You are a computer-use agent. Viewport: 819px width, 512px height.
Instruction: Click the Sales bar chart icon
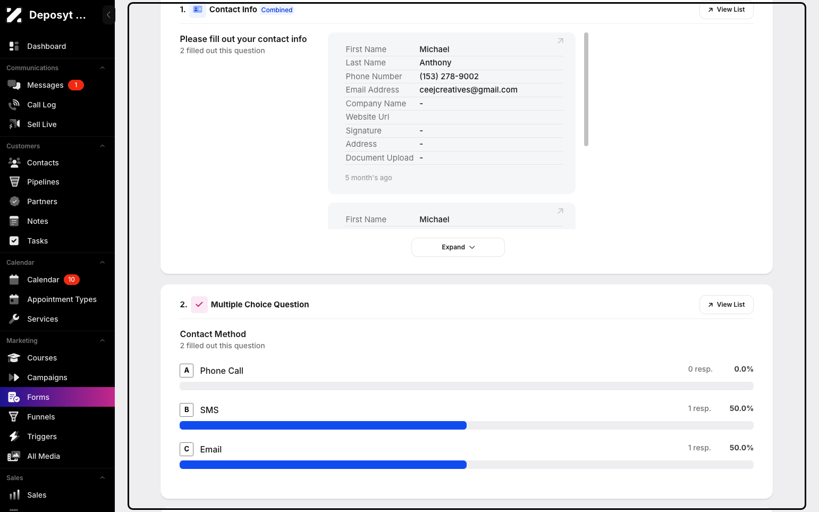click(x=14, y=495)
